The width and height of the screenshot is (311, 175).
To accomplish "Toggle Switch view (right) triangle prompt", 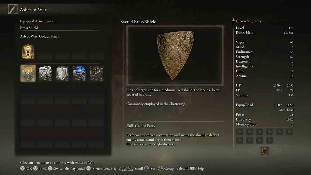I will click(x=104, y=169).
